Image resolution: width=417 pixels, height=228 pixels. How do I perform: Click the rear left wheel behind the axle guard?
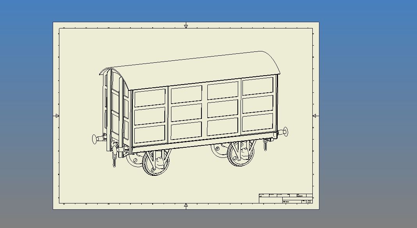[x=135, y=160]
